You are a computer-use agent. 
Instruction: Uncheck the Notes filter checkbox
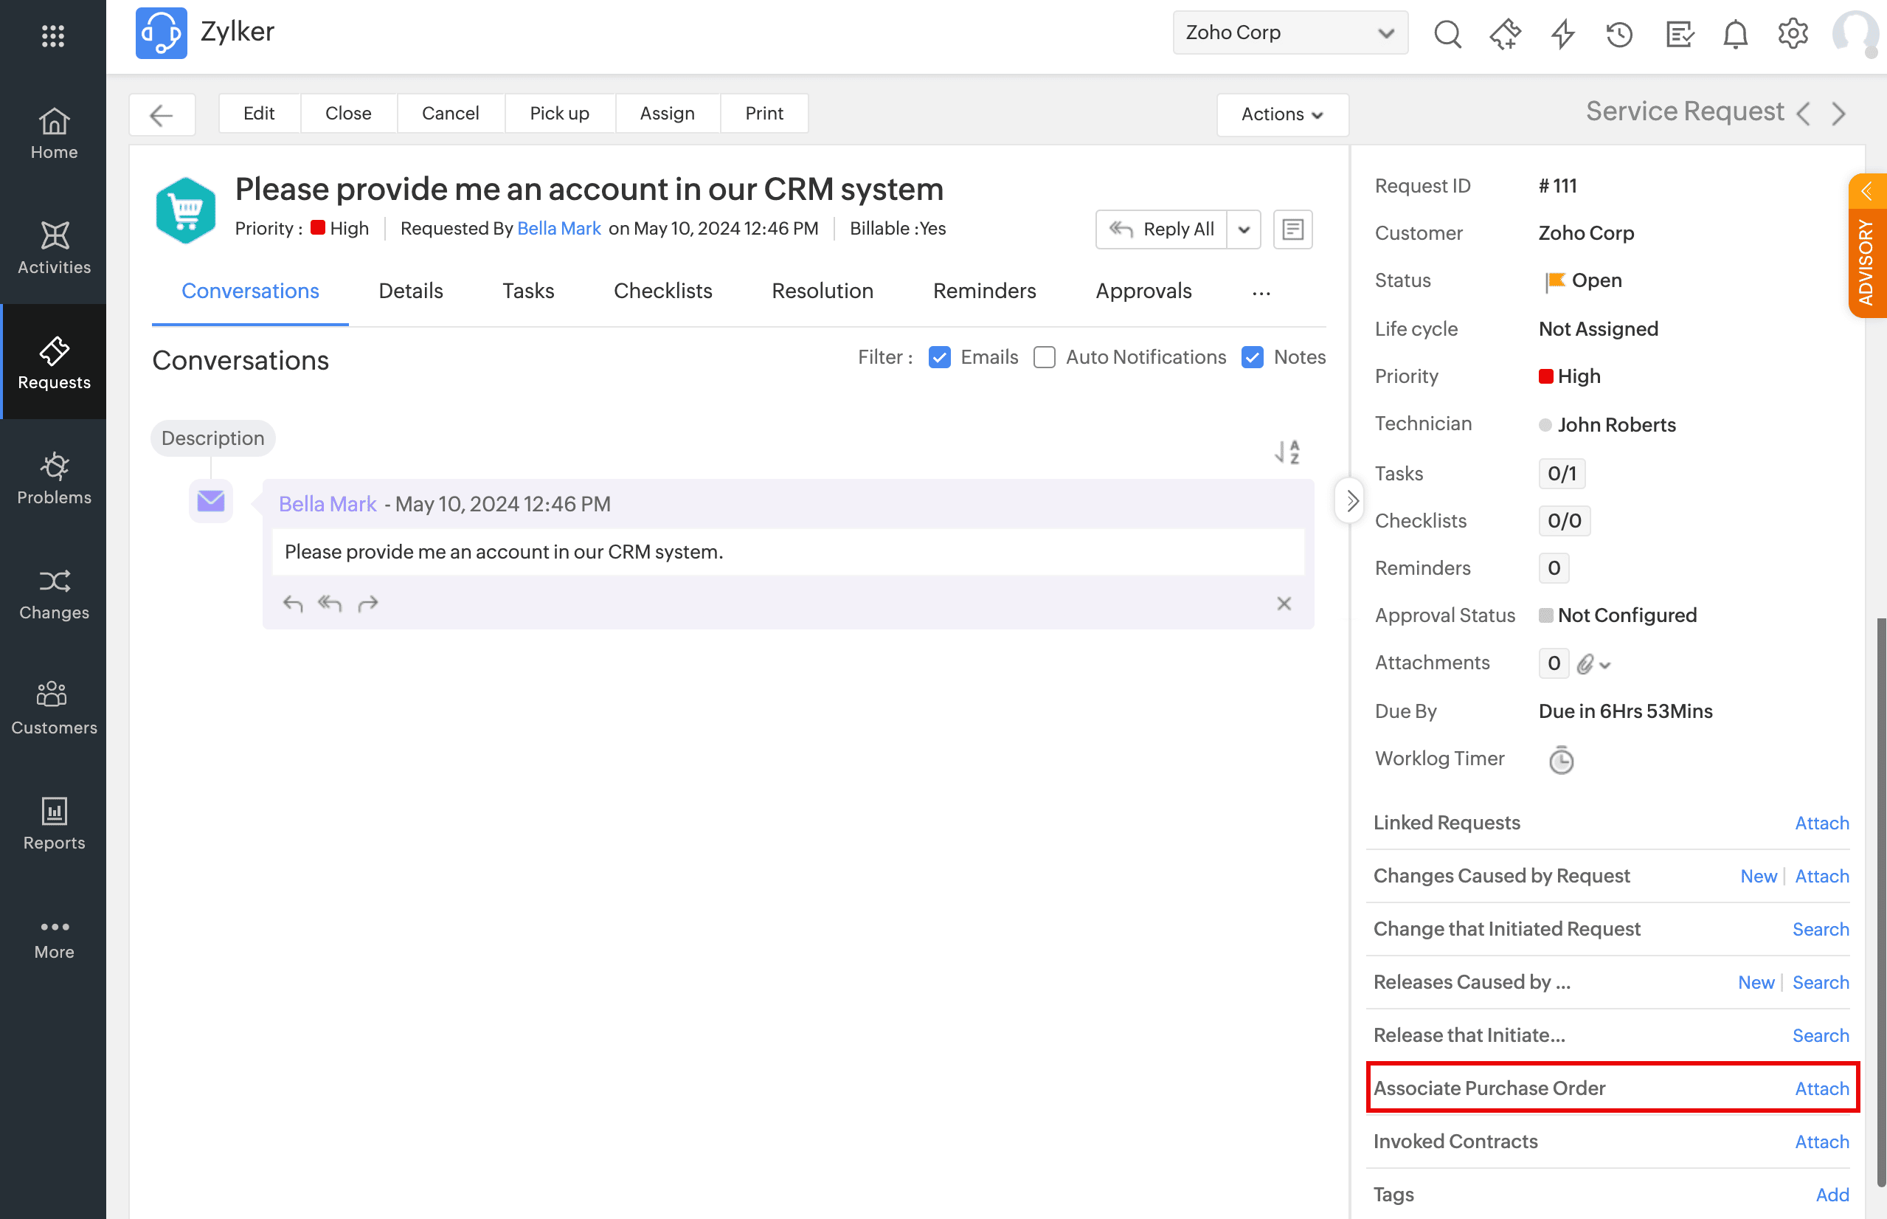pos(1253,357)
